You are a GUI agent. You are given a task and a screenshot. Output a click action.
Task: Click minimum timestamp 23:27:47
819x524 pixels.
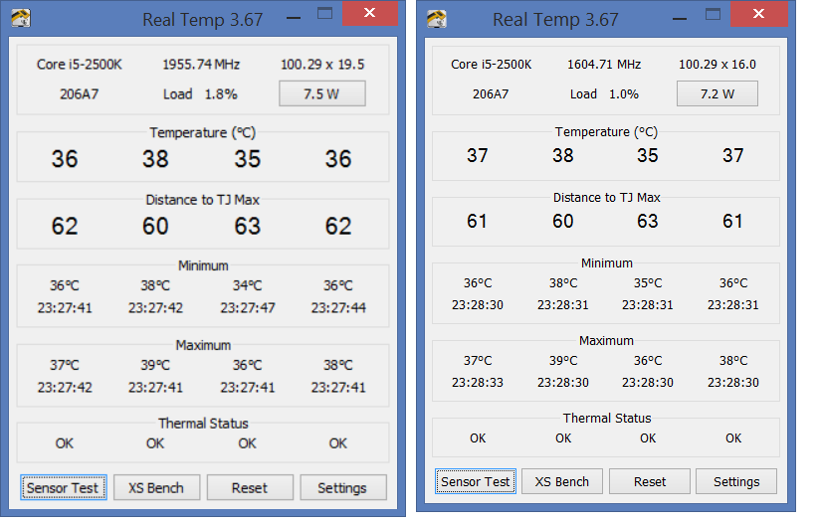pos(248,308)
